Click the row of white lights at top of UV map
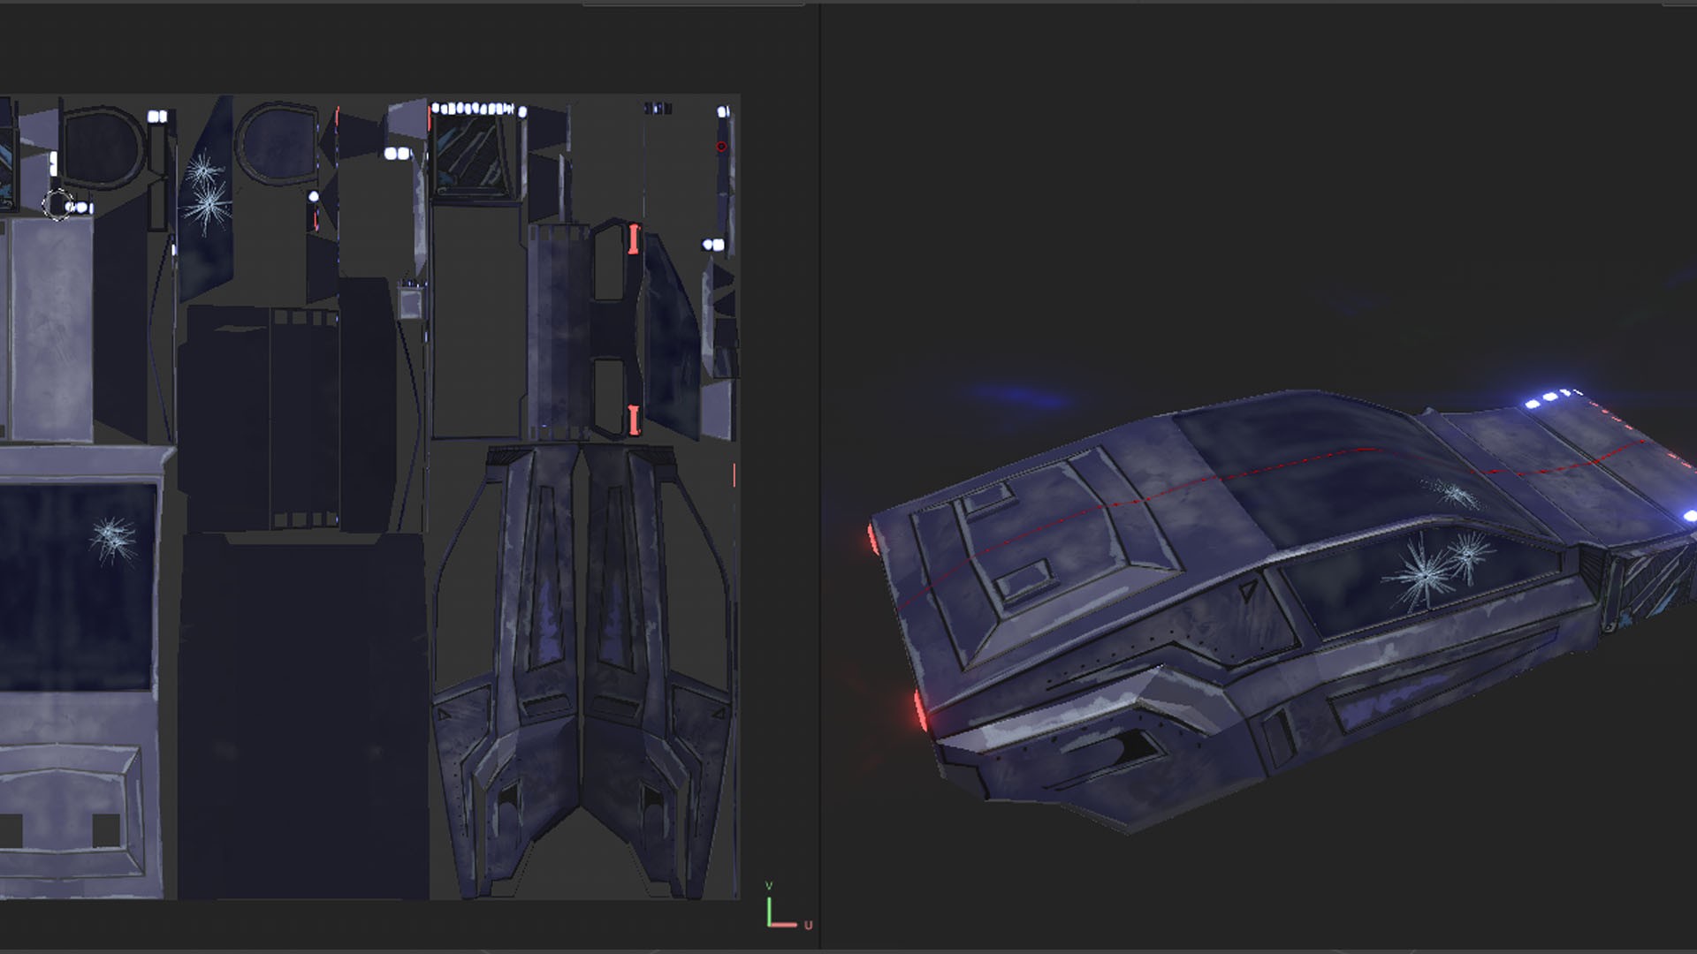Viewport: 1697px width, 954px height. pyautogui.click(x=472, y=109)
